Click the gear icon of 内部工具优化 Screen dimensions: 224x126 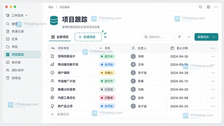[x=52, y=98]
